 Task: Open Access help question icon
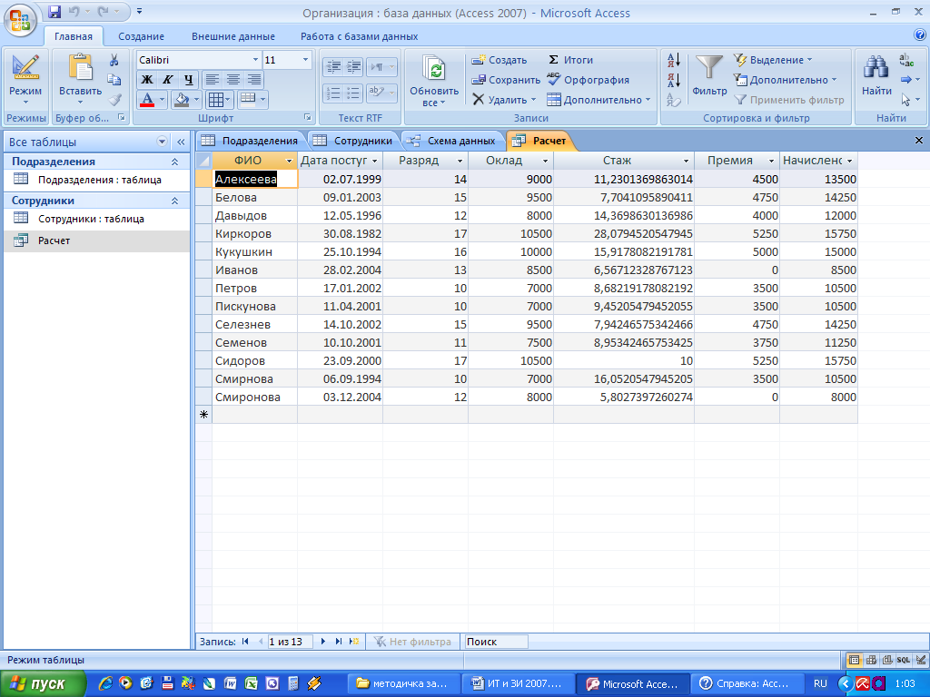(x=920, y=35)
